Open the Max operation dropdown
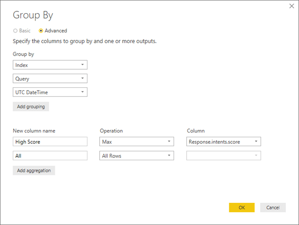This screenshot has height=225, width=299. click(137, 142)
